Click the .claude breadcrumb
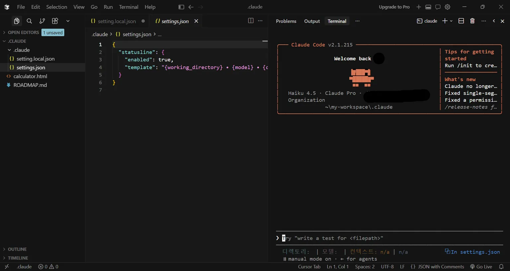The width and height of the screenshot is (510, 271). tap(100, 34)
